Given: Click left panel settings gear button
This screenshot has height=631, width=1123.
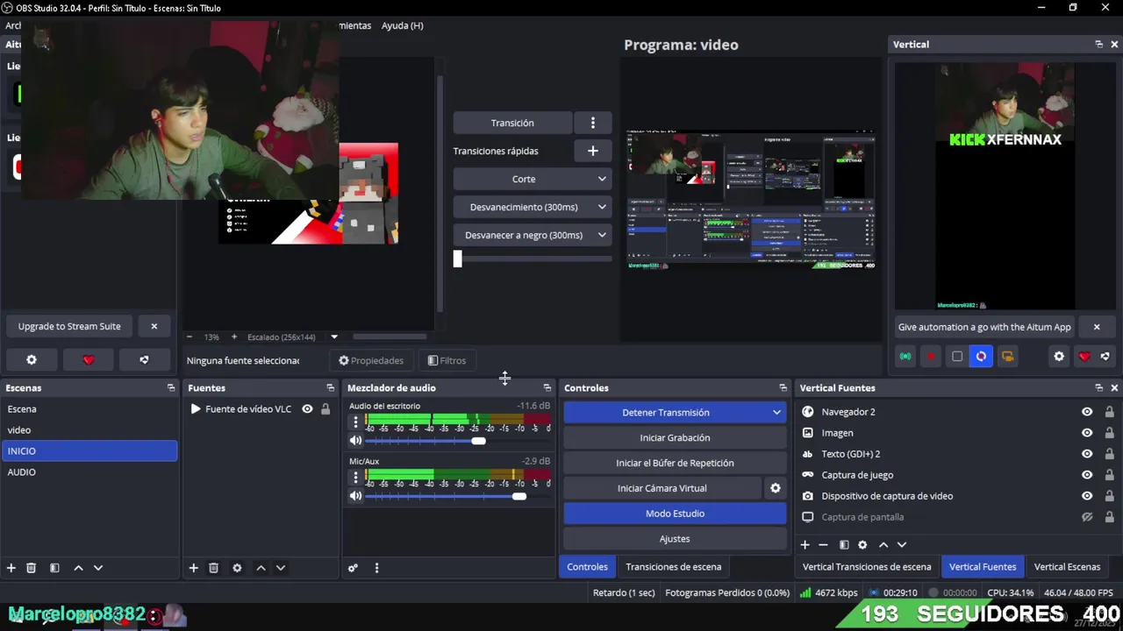Looking at the screenshot, I should (32, 360).
